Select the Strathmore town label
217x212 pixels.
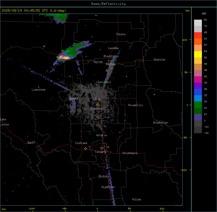tap(130, 153)
